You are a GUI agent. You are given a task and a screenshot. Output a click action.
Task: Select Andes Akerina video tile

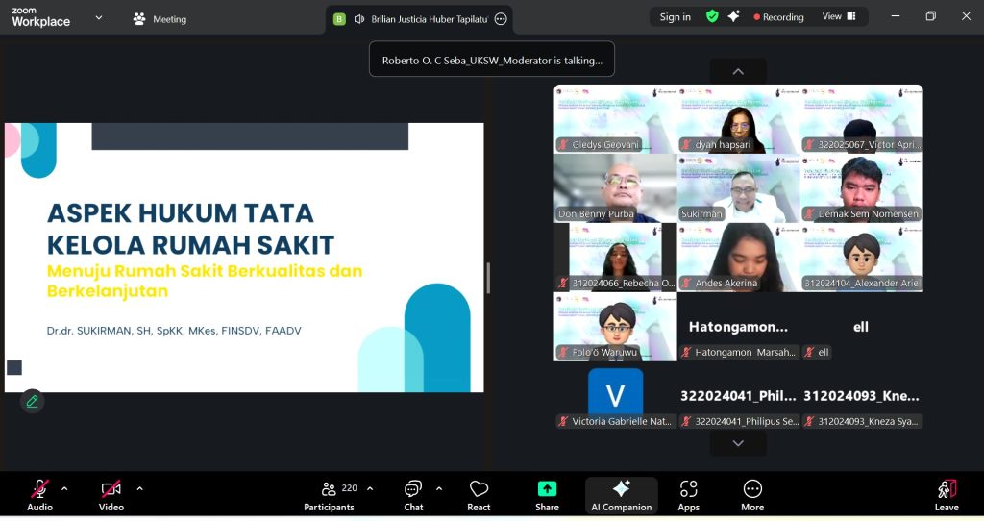tap(739, 258)
